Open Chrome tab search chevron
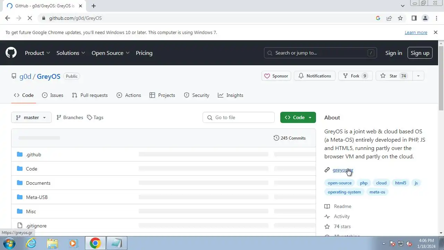The image size is (444, 250). point(402,6)
